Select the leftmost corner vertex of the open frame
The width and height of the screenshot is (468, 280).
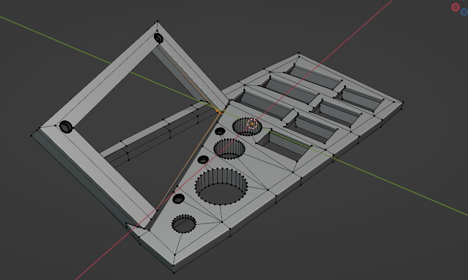pos(31,136)
